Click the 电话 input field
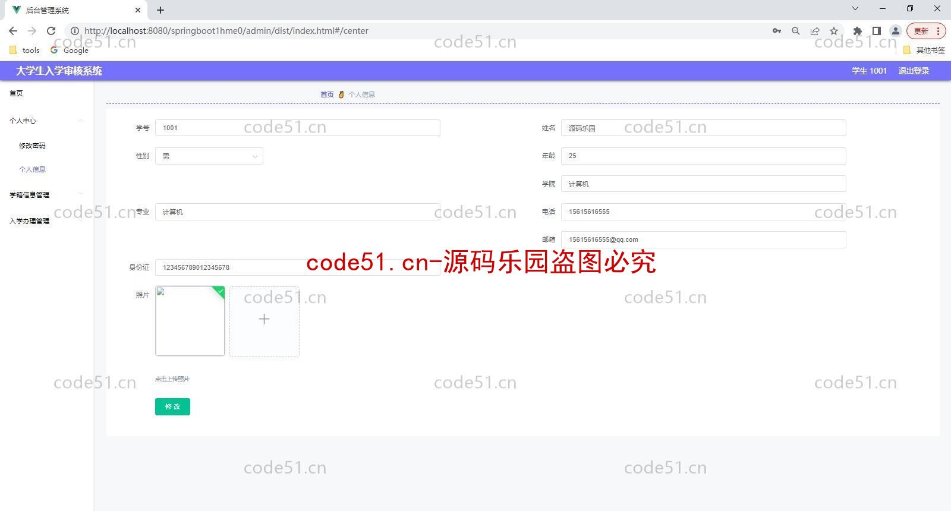This screenshot has height=511, width=951. pos(703,212)
